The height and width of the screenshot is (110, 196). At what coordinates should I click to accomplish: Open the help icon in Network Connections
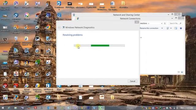point(181,28)
